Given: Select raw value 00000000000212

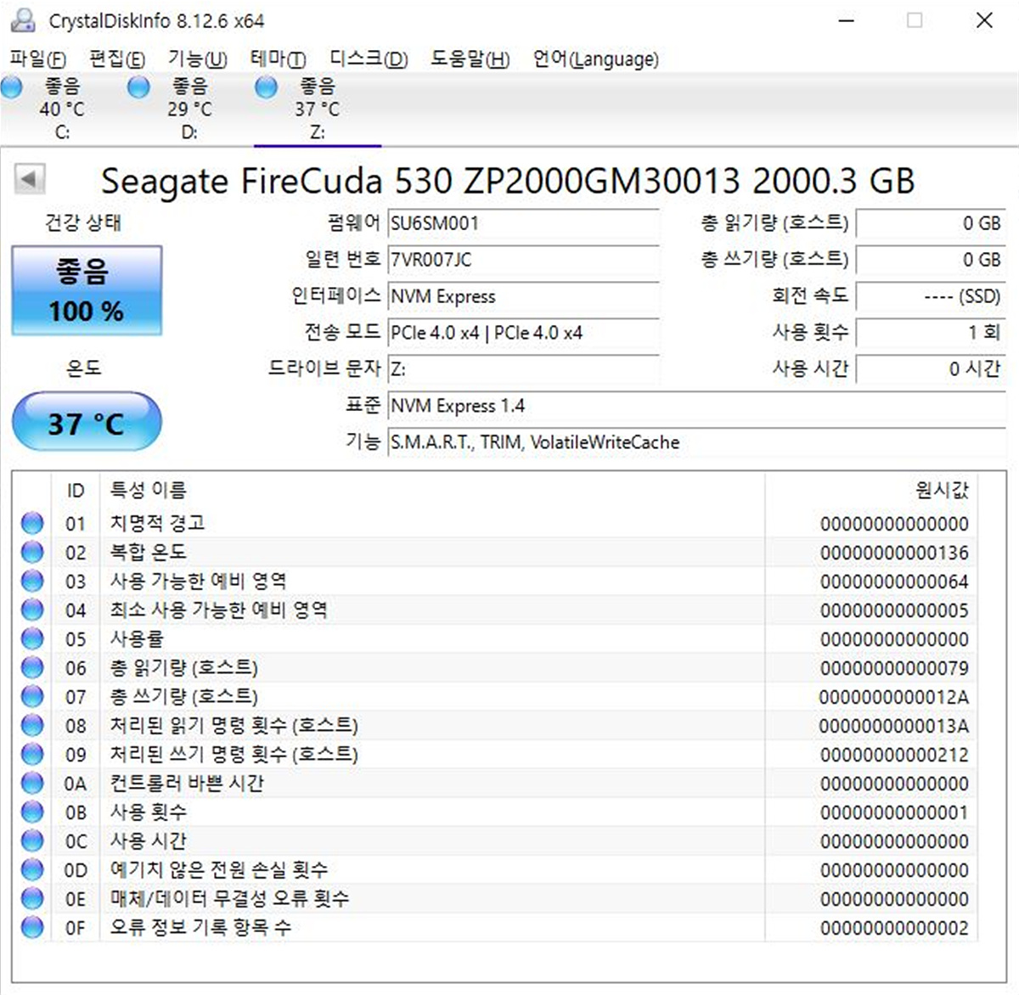Looking at the screenshot, I should [894, 755].
